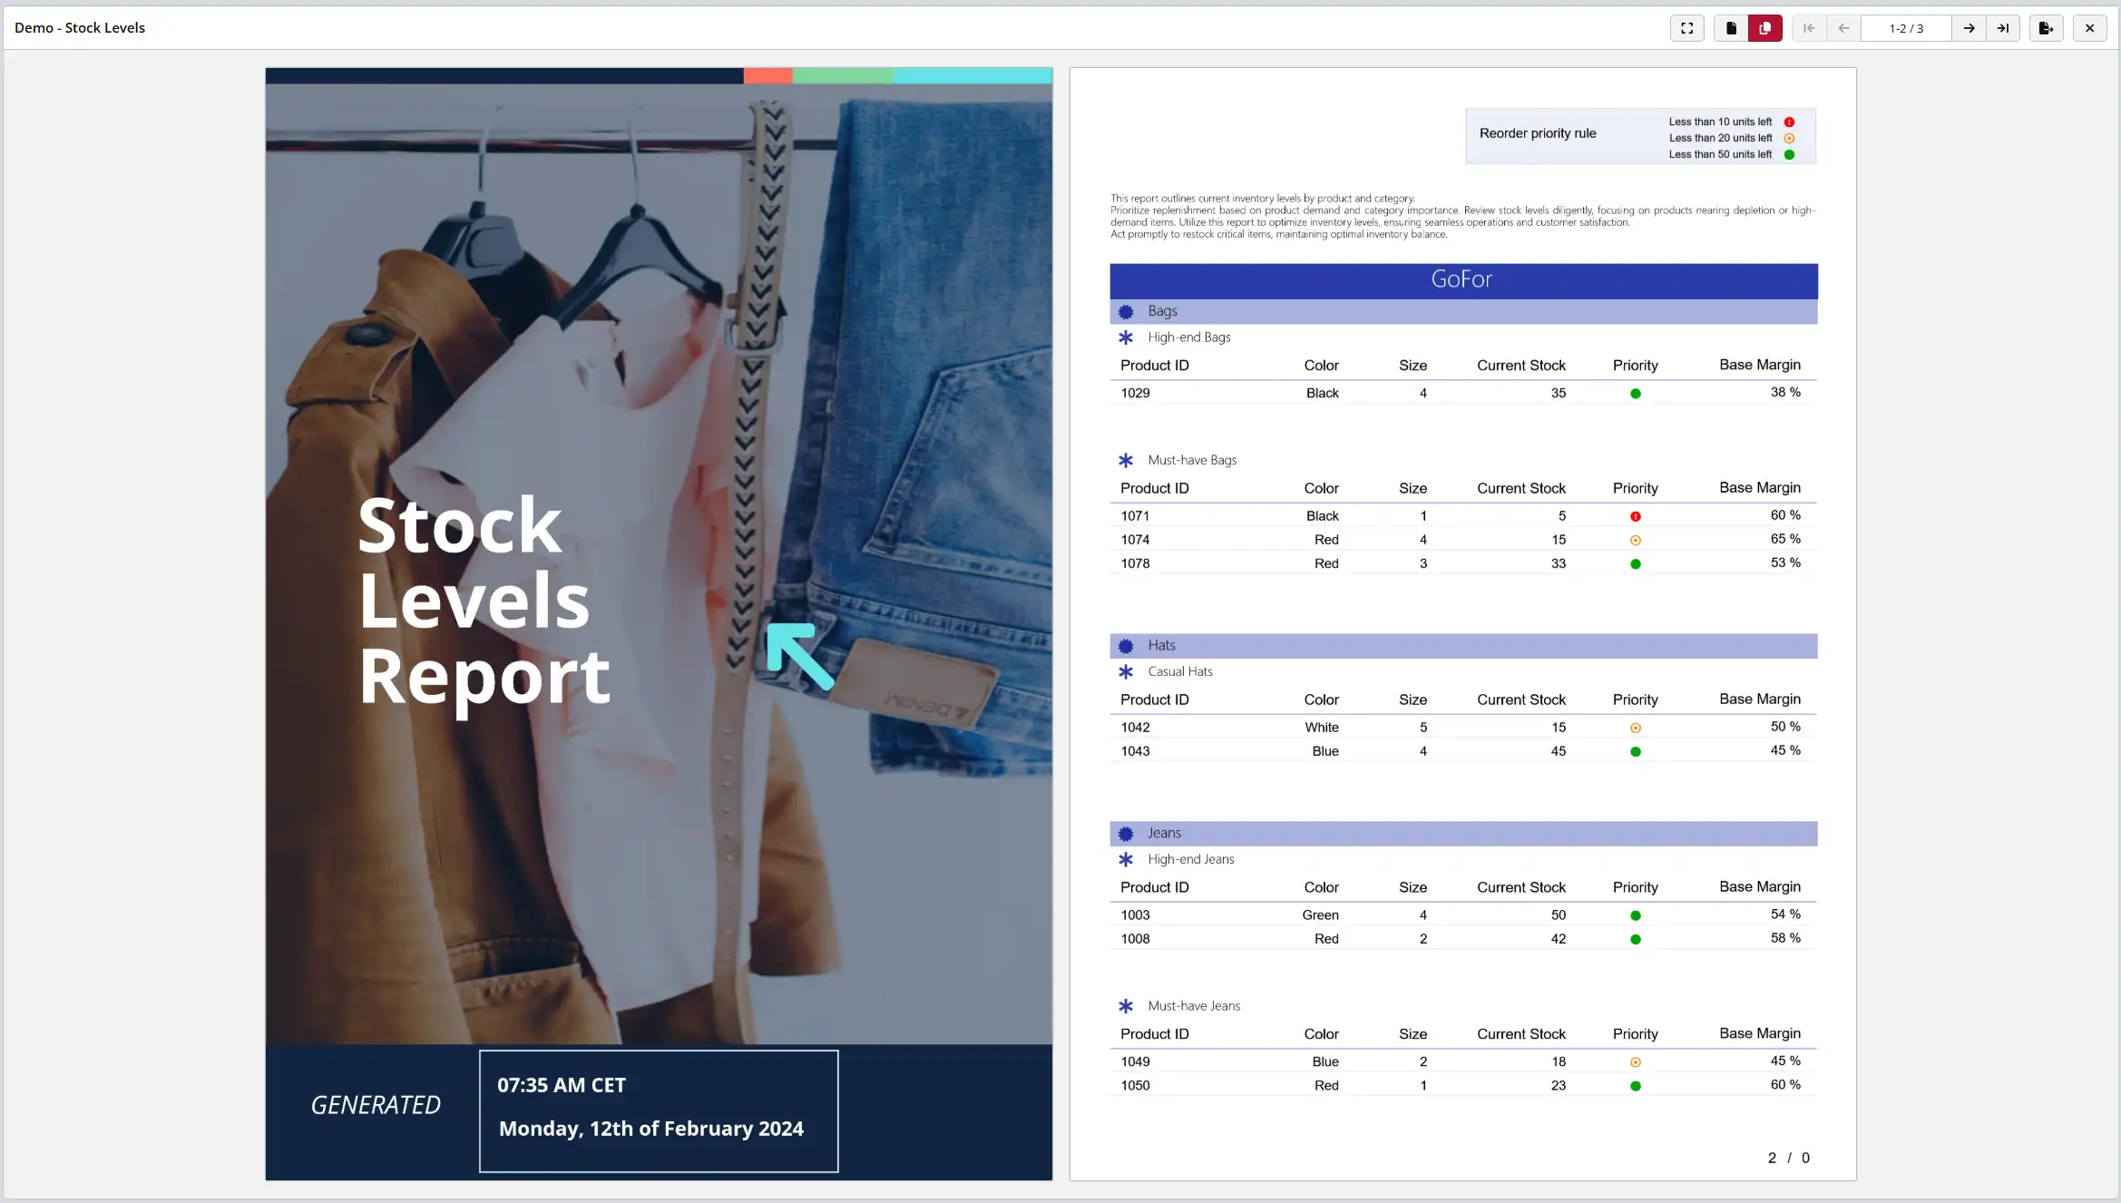The width and height of the screenshot is (2121, 1203).
Task: Close the Stock Levels preview
Action: click(2089, 28)
